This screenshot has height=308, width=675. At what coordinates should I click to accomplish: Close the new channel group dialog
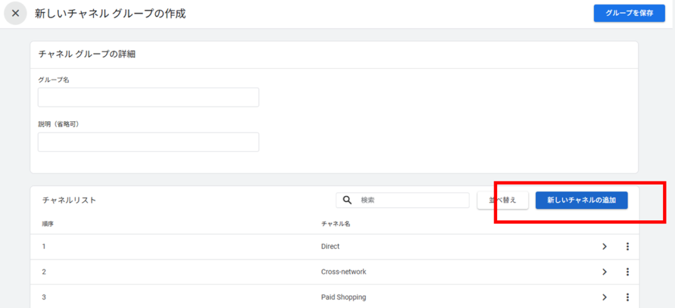pos(16,13)
